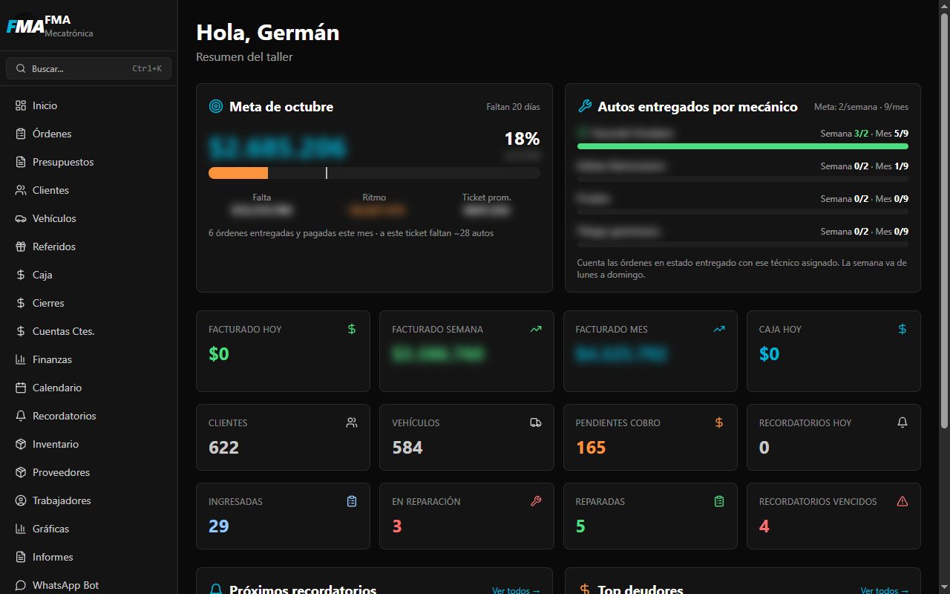
Task: Click the vertical page scrollbar
Action: tap(944, 221)
